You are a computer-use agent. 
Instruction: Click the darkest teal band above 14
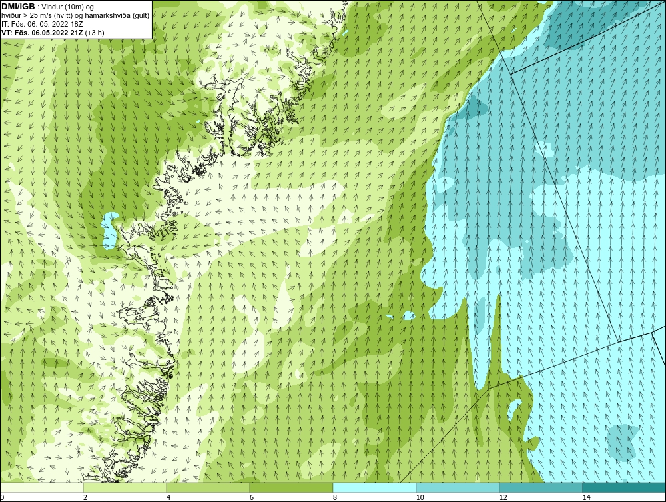pyautogui.click(x=625, y=487)
